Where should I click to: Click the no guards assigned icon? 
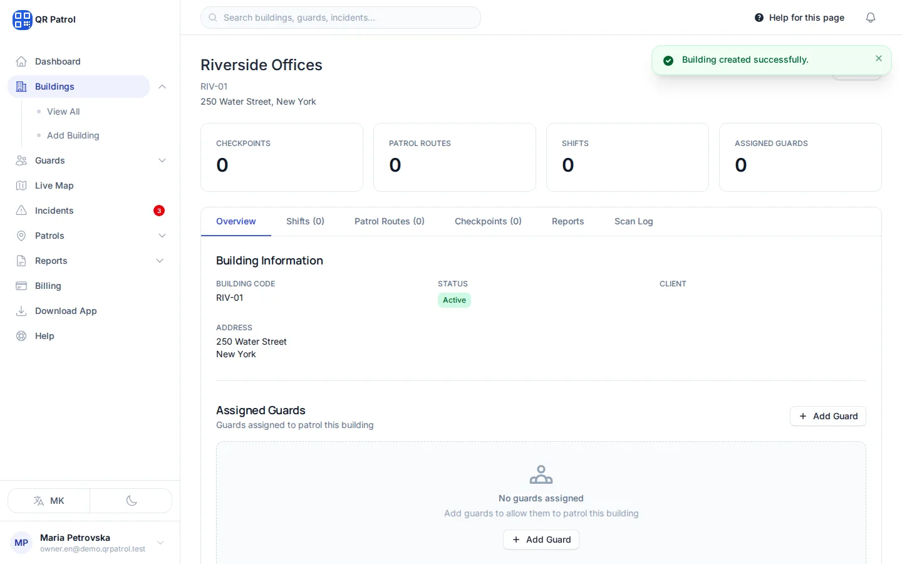[x=541, y=474]
